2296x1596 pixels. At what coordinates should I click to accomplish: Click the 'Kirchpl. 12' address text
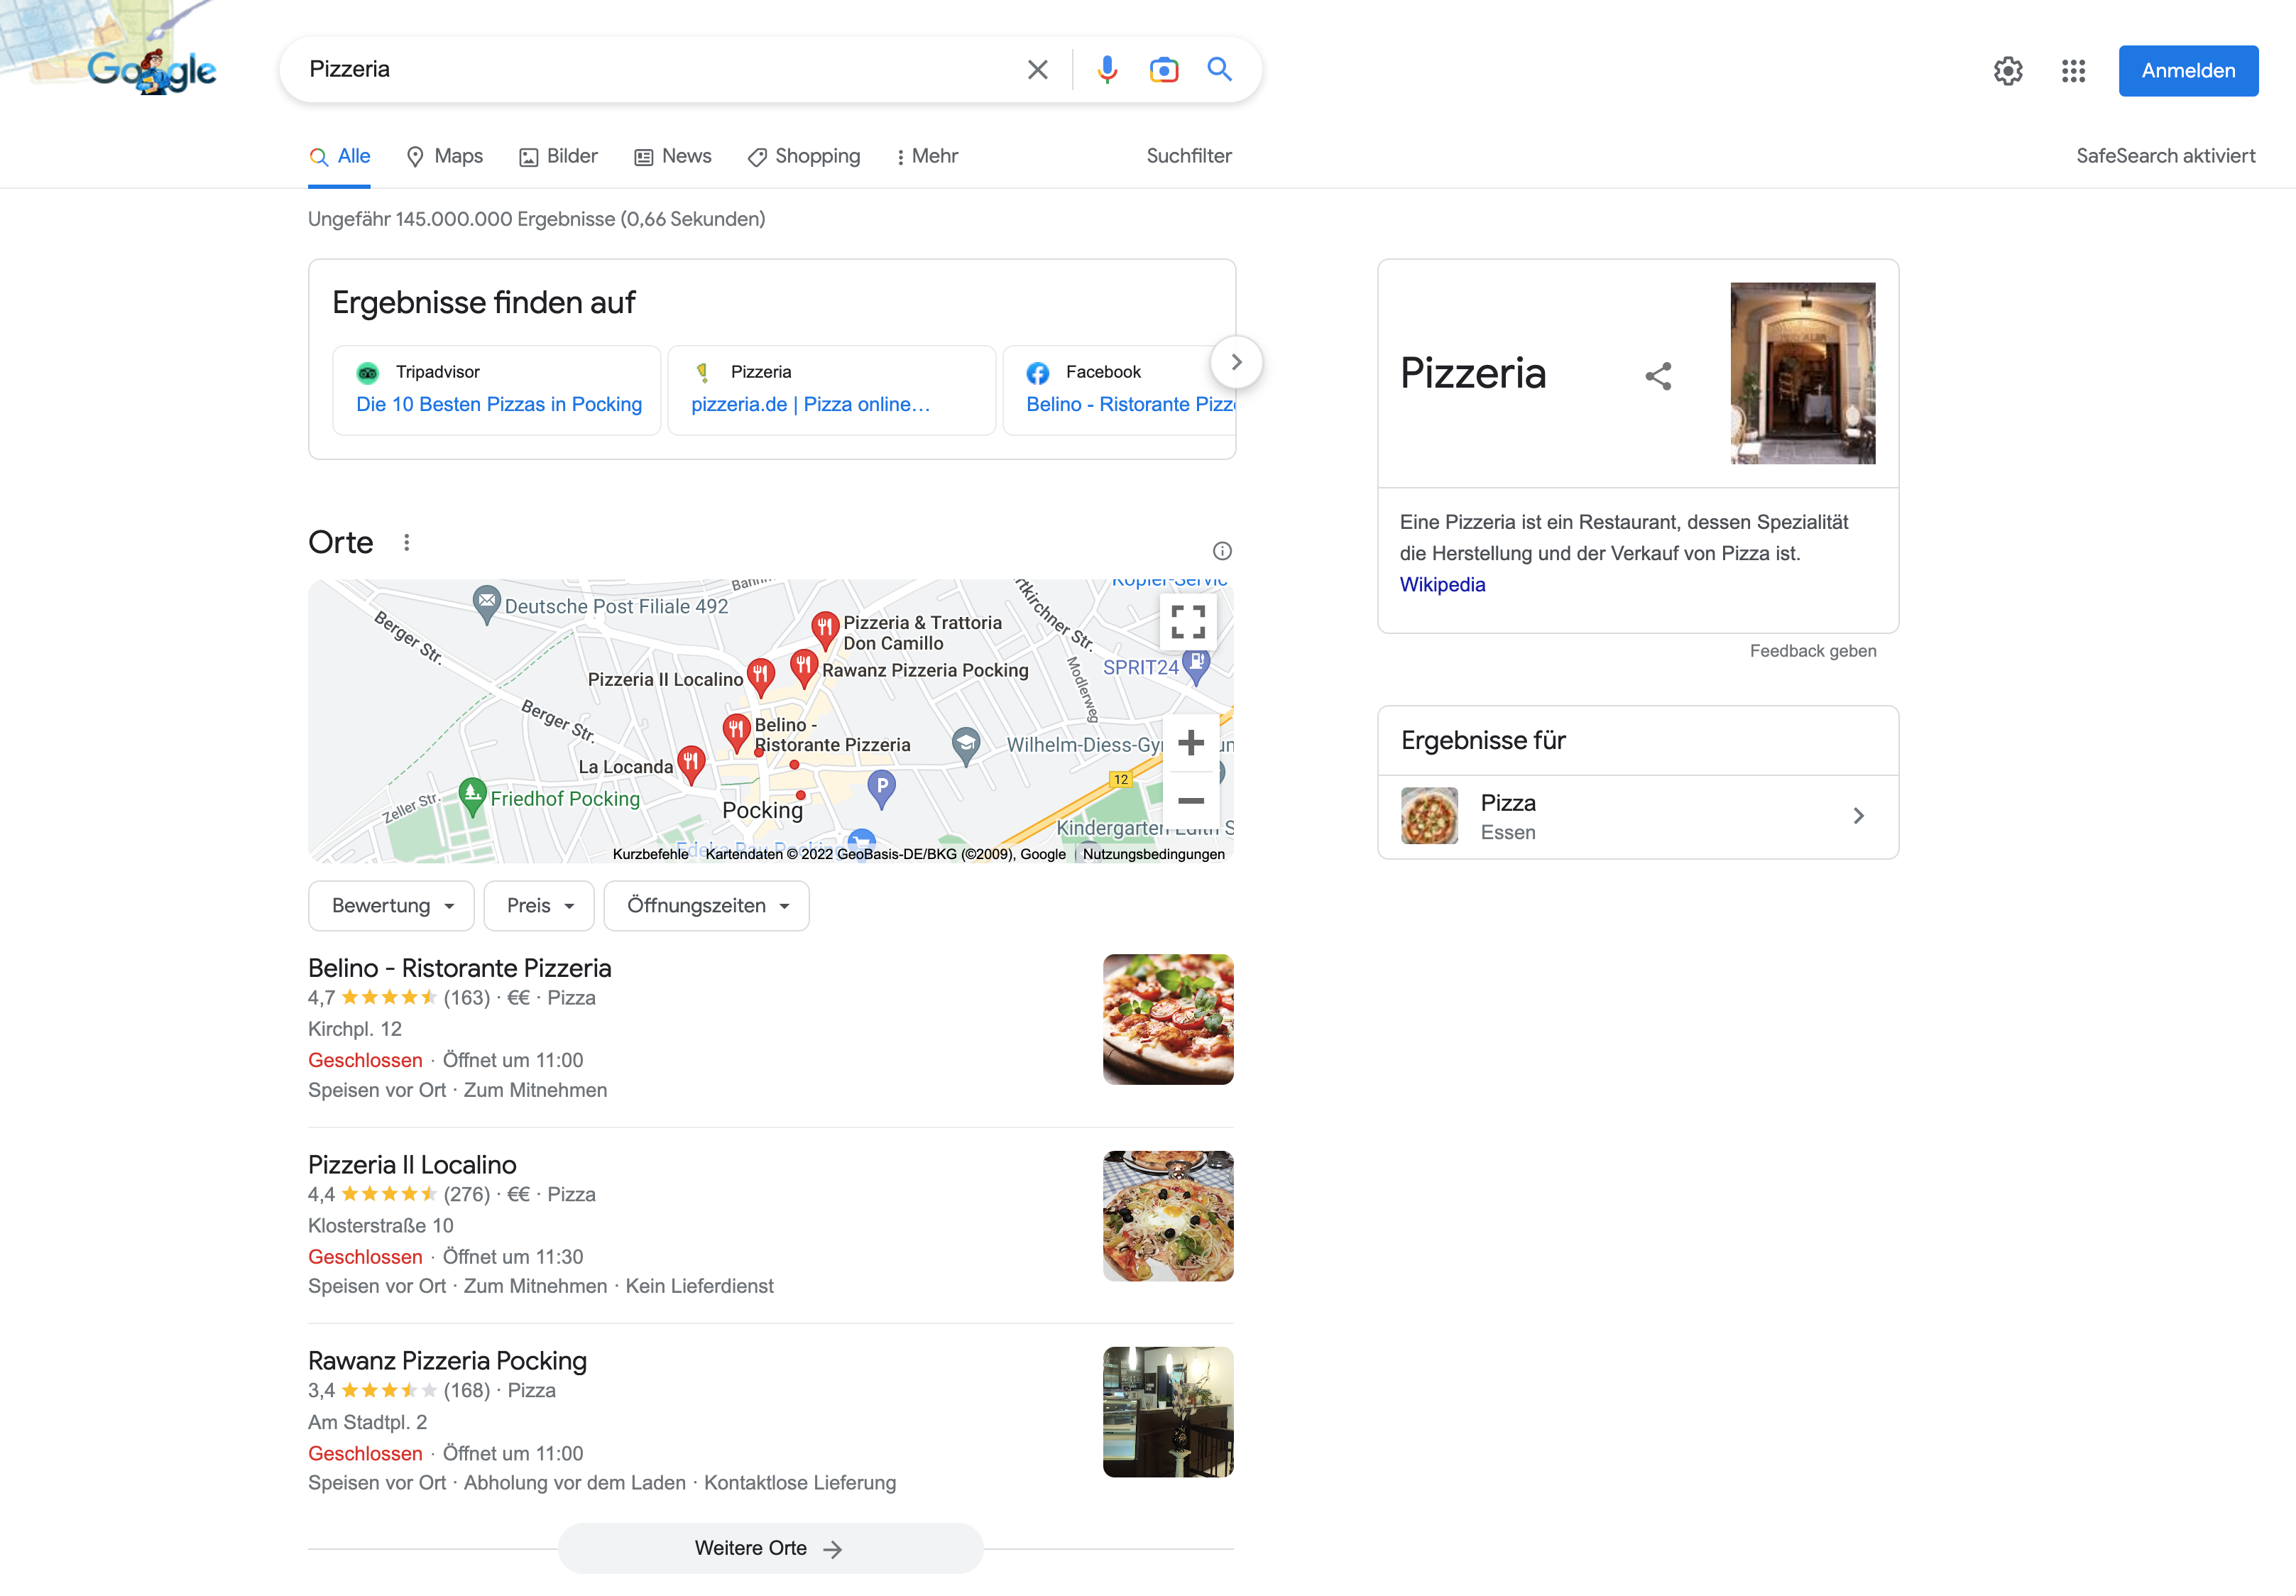pos(355,1029)
